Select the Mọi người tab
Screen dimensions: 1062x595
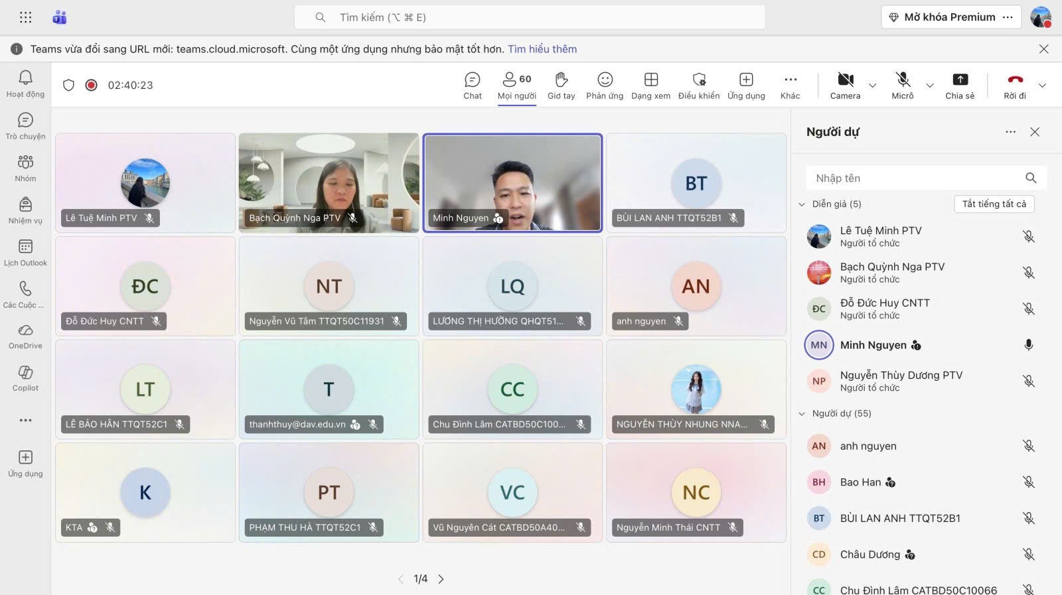click(x=516, y=86)
